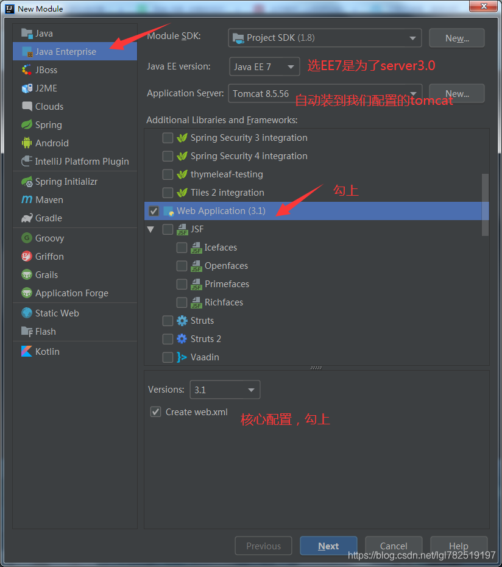Select the Kotlin module type
The image size is (502, 567).
[75, 352]
